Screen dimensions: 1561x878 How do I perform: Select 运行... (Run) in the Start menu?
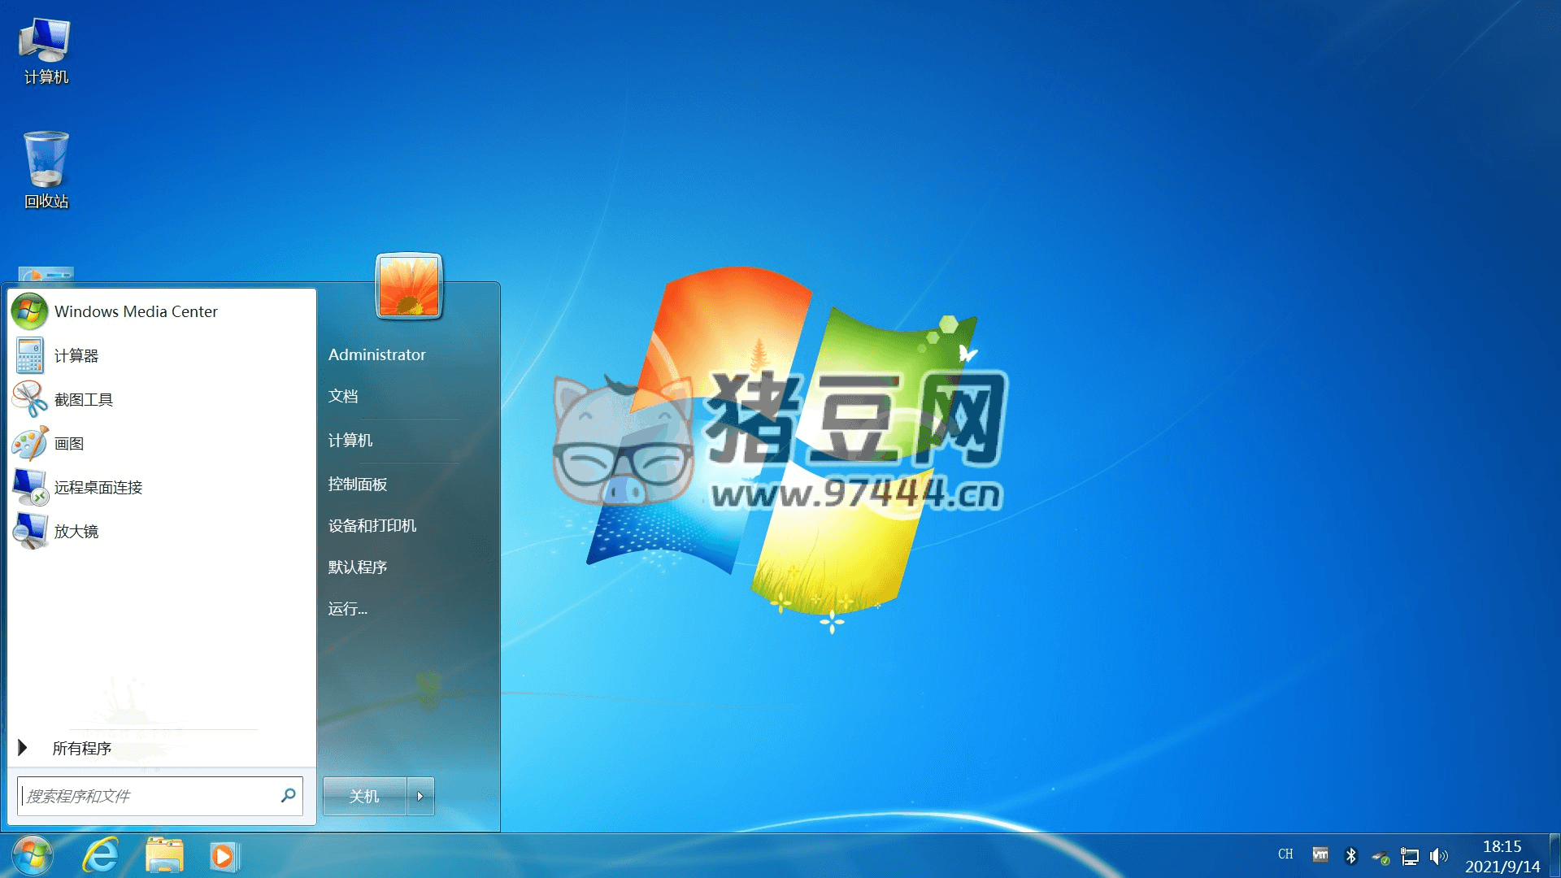coord(348,609)
